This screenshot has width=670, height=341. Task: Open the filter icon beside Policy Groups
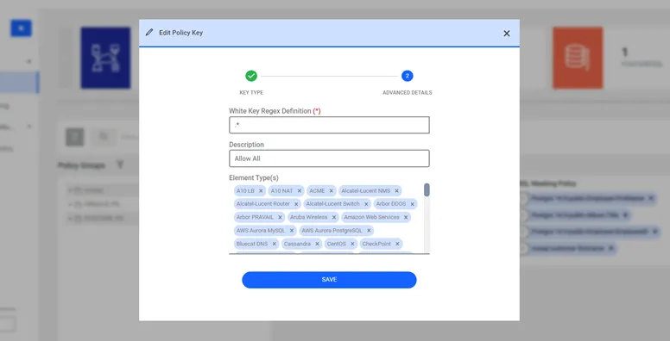(120, 164)
